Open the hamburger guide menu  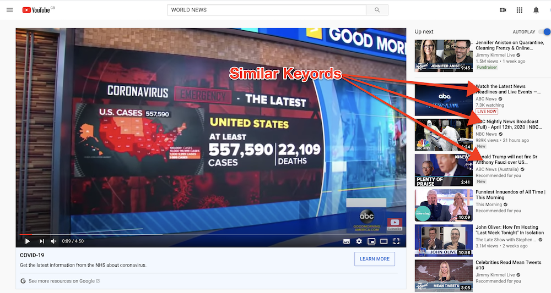click(x=10, y=10)
